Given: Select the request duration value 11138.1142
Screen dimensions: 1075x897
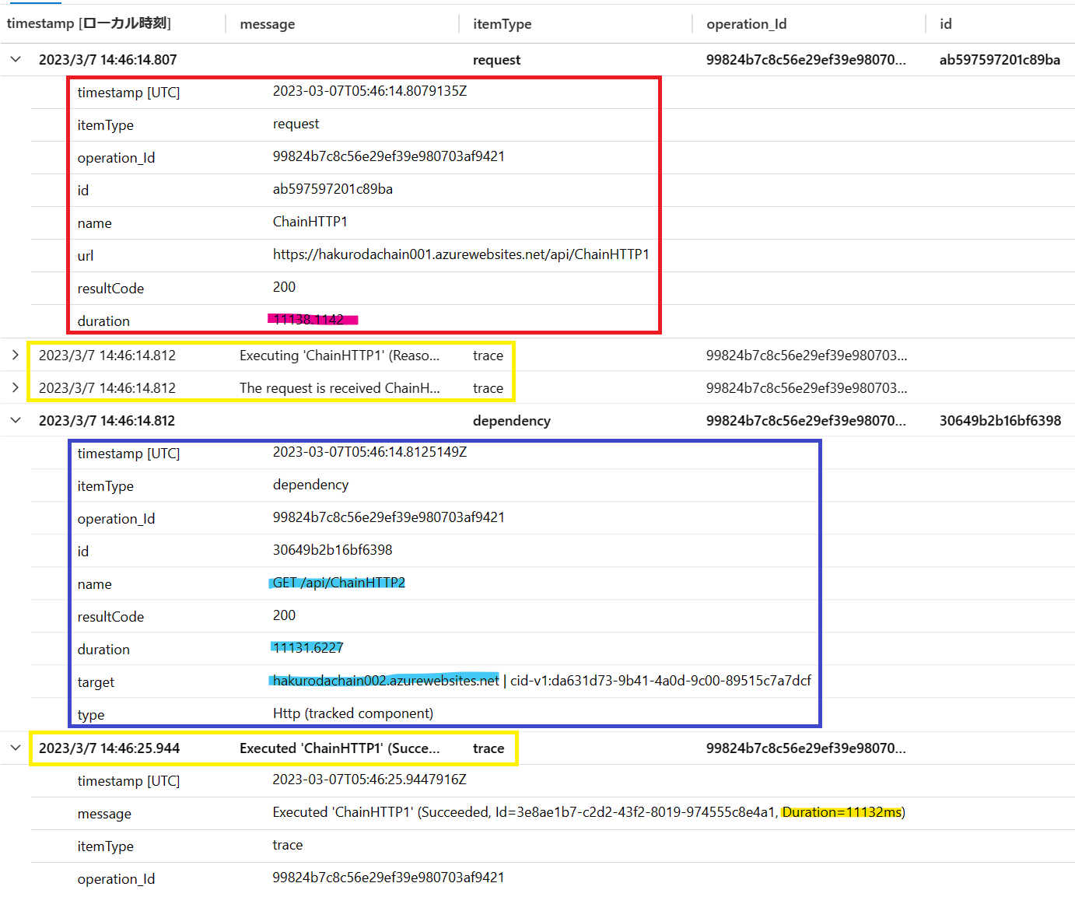Looking at the screenshot, I should click(309, 320).
